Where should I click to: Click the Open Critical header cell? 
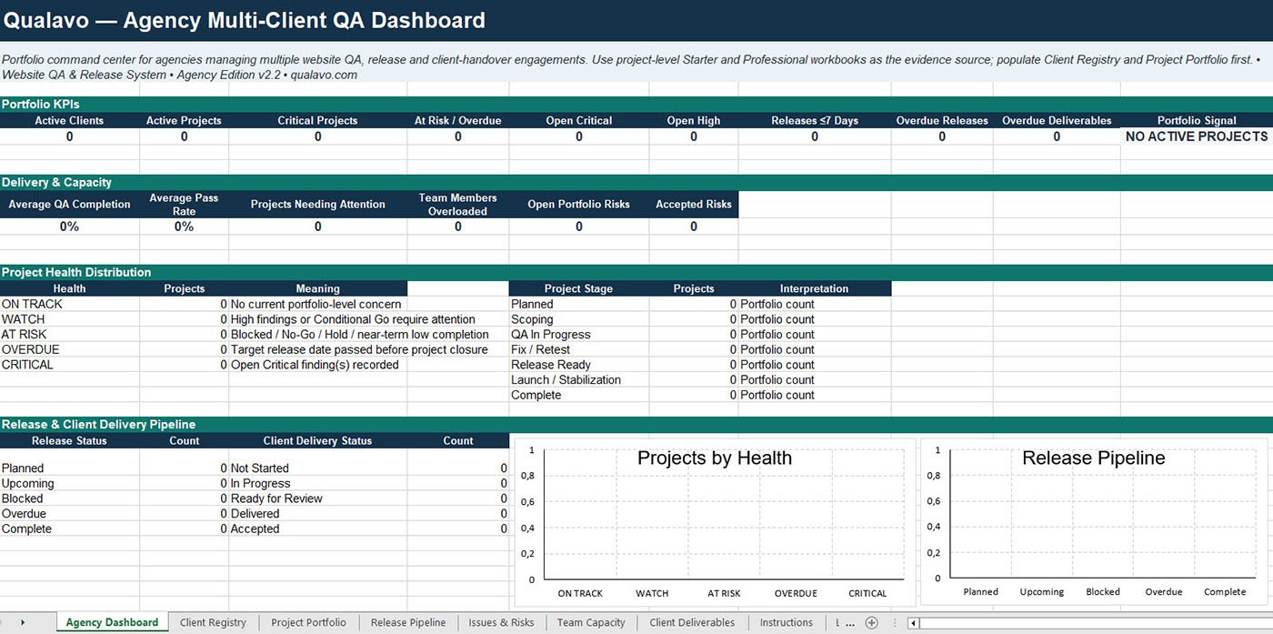579,120
